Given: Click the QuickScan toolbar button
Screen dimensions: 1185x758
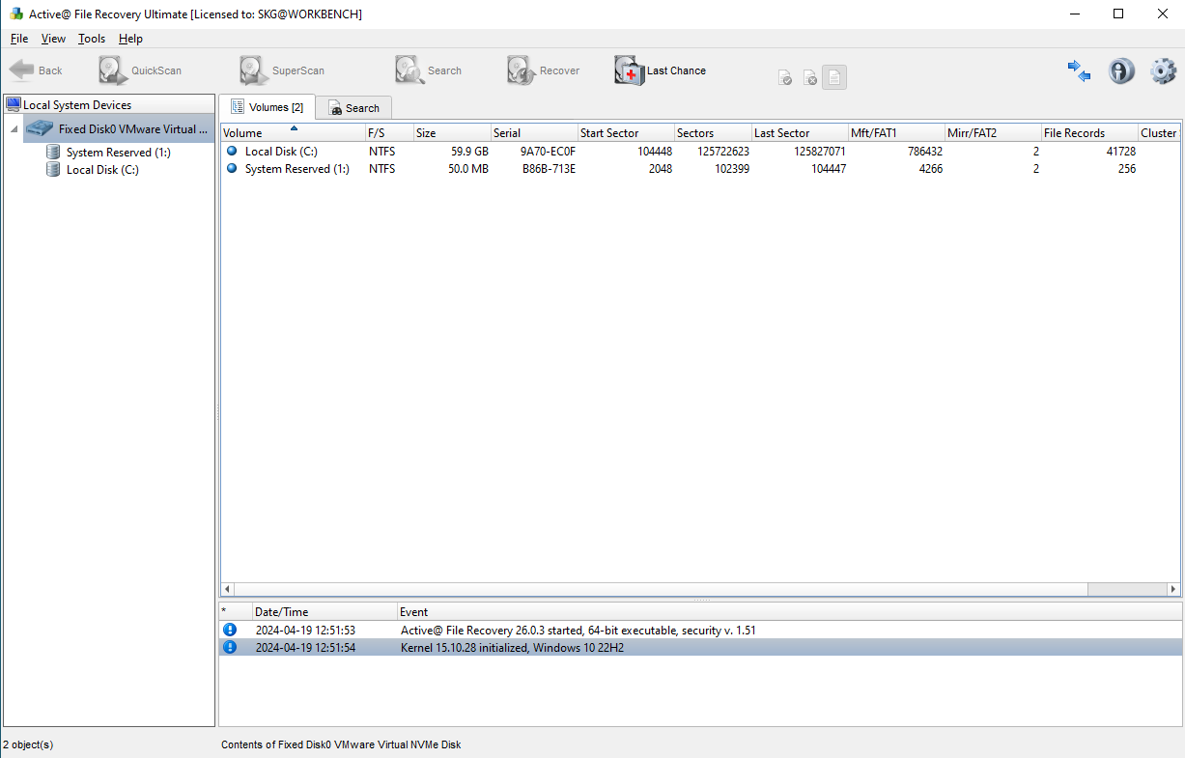Looking at the screenshot, I should tap(140, 70).
